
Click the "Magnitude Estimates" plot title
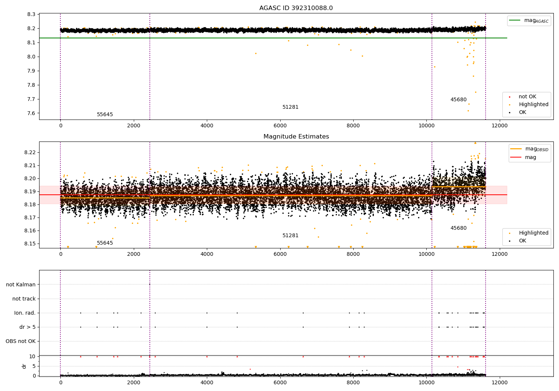[x=296, y=137]
